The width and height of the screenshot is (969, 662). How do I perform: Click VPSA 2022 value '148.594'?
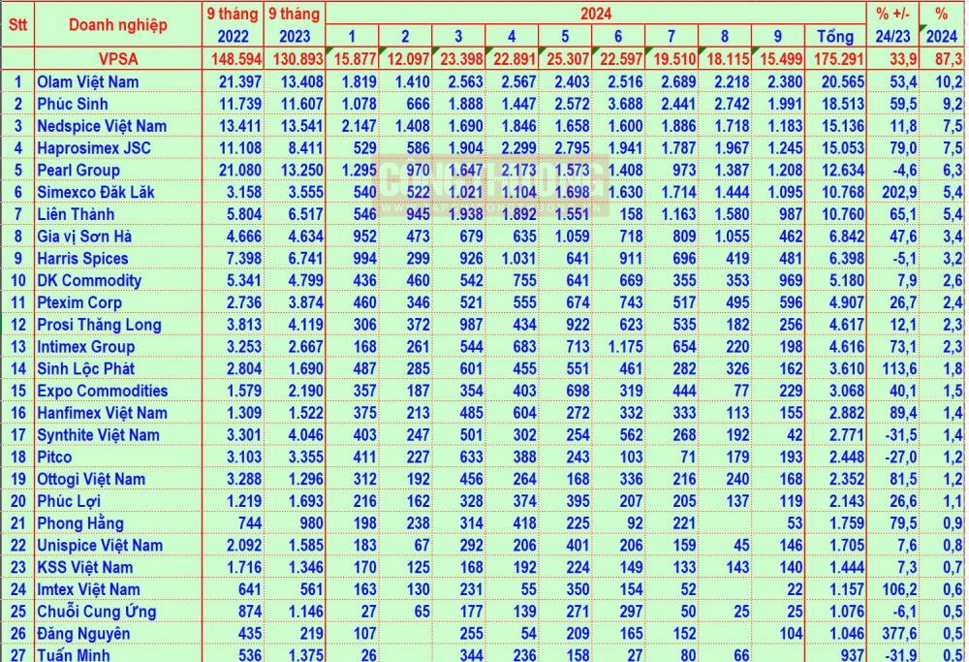[236, 59]
